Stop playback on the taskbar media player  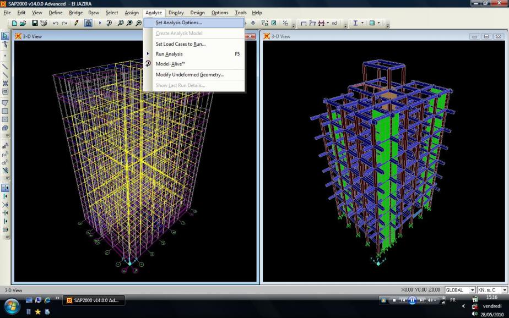coord(394,300)
